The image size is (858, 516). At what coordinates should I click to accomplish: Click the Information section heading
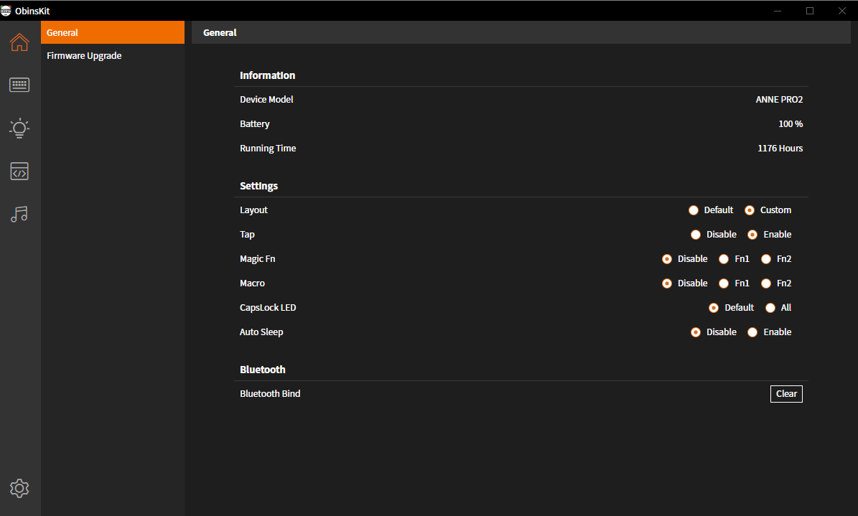[268, 75]
